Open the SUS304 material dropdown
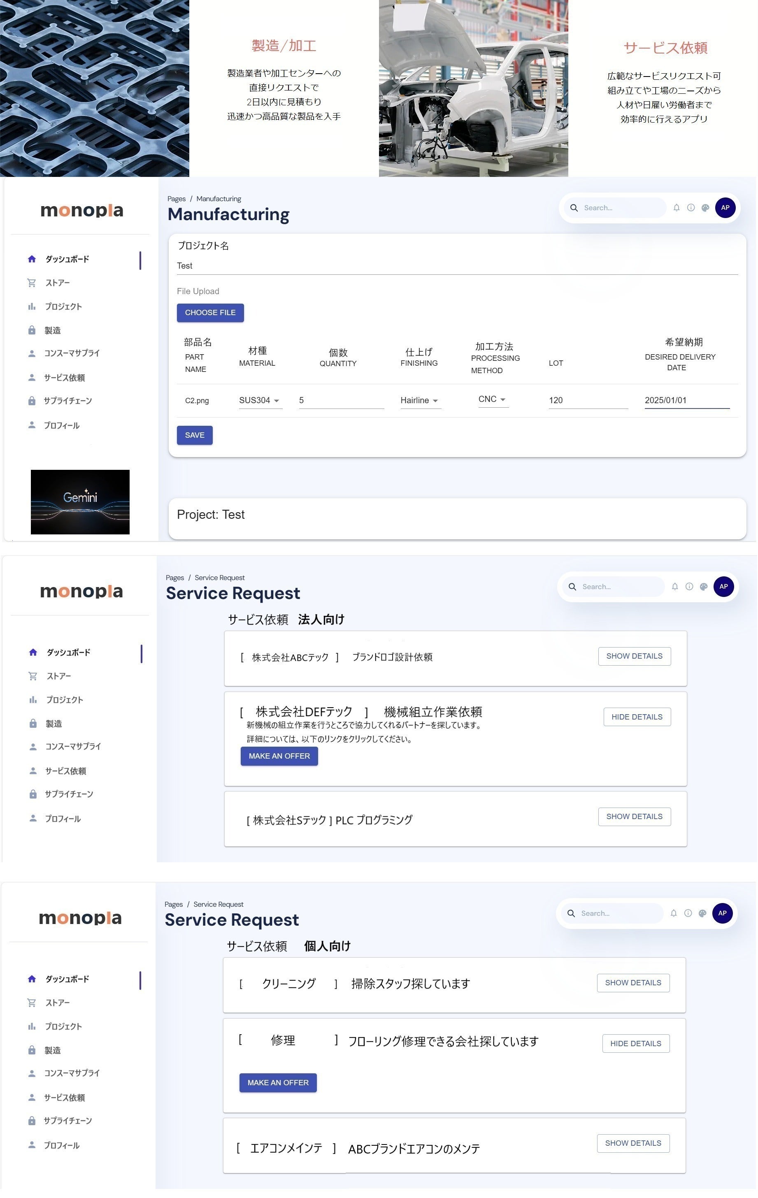The image size is (758, 1198). point(260,400)
